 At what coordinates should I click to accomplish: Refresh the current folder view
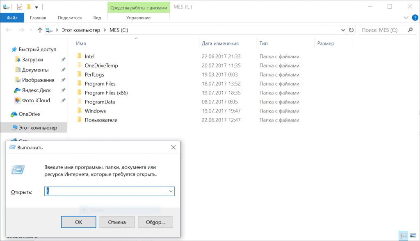pos(351,30)
